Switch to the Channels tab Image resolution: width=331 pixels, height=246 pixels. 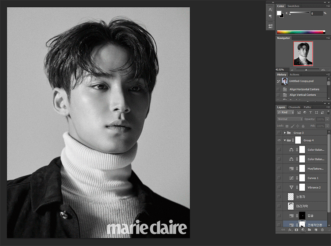tap(294, 107)
